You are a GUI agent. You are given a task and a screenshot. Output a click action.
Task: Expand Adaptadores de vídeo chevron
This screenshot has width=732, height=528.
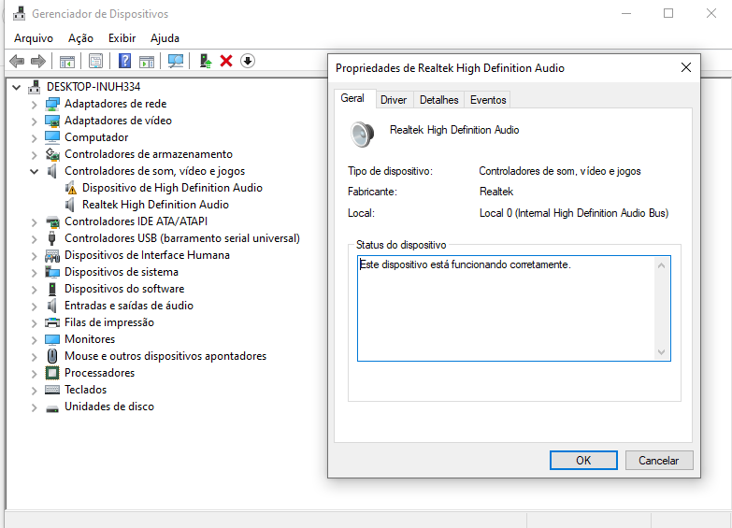(34, 121)
